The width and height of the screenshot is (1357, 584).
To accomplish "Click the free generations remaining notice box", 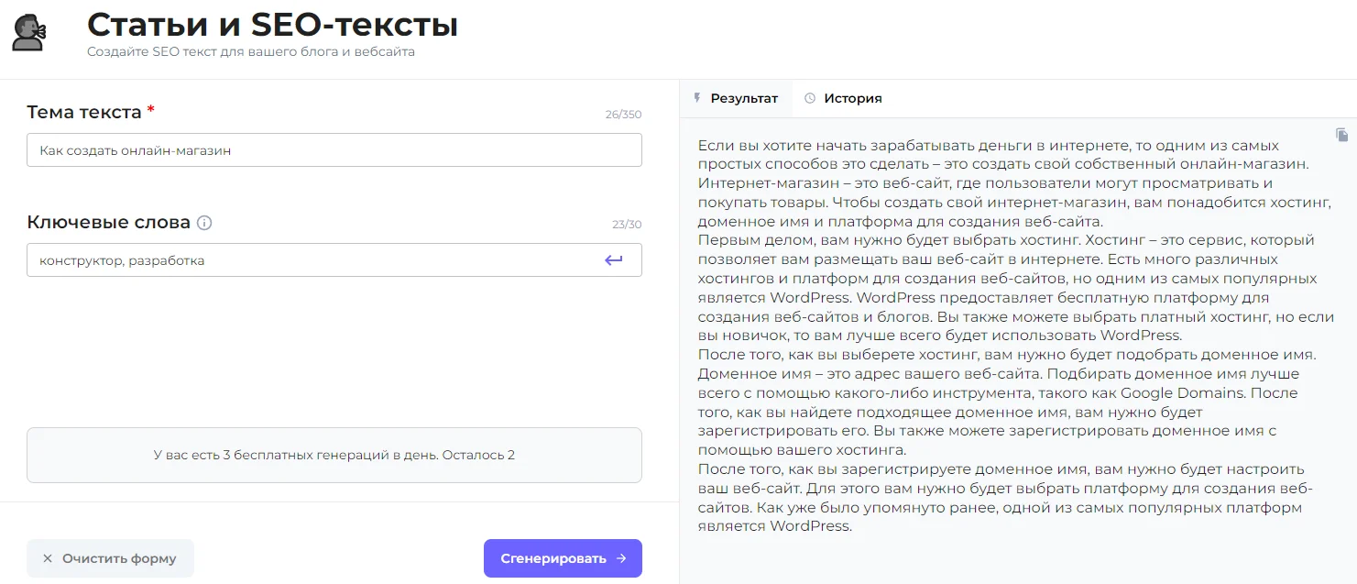I will click(334, 455).
